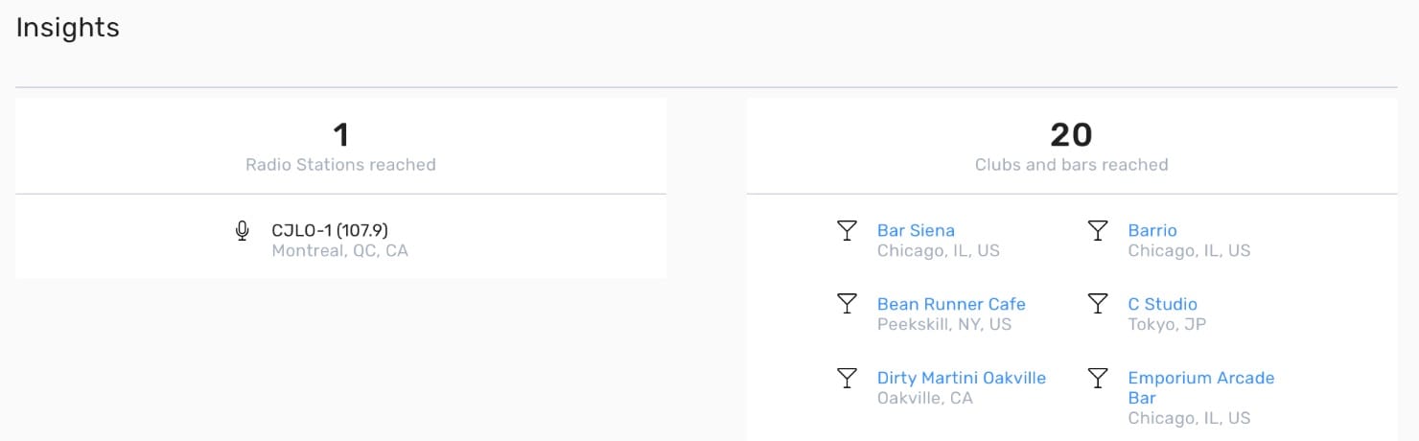Click the Peekskill, NY, US location text
This screenshot has width=1419, height=441.
943,324
